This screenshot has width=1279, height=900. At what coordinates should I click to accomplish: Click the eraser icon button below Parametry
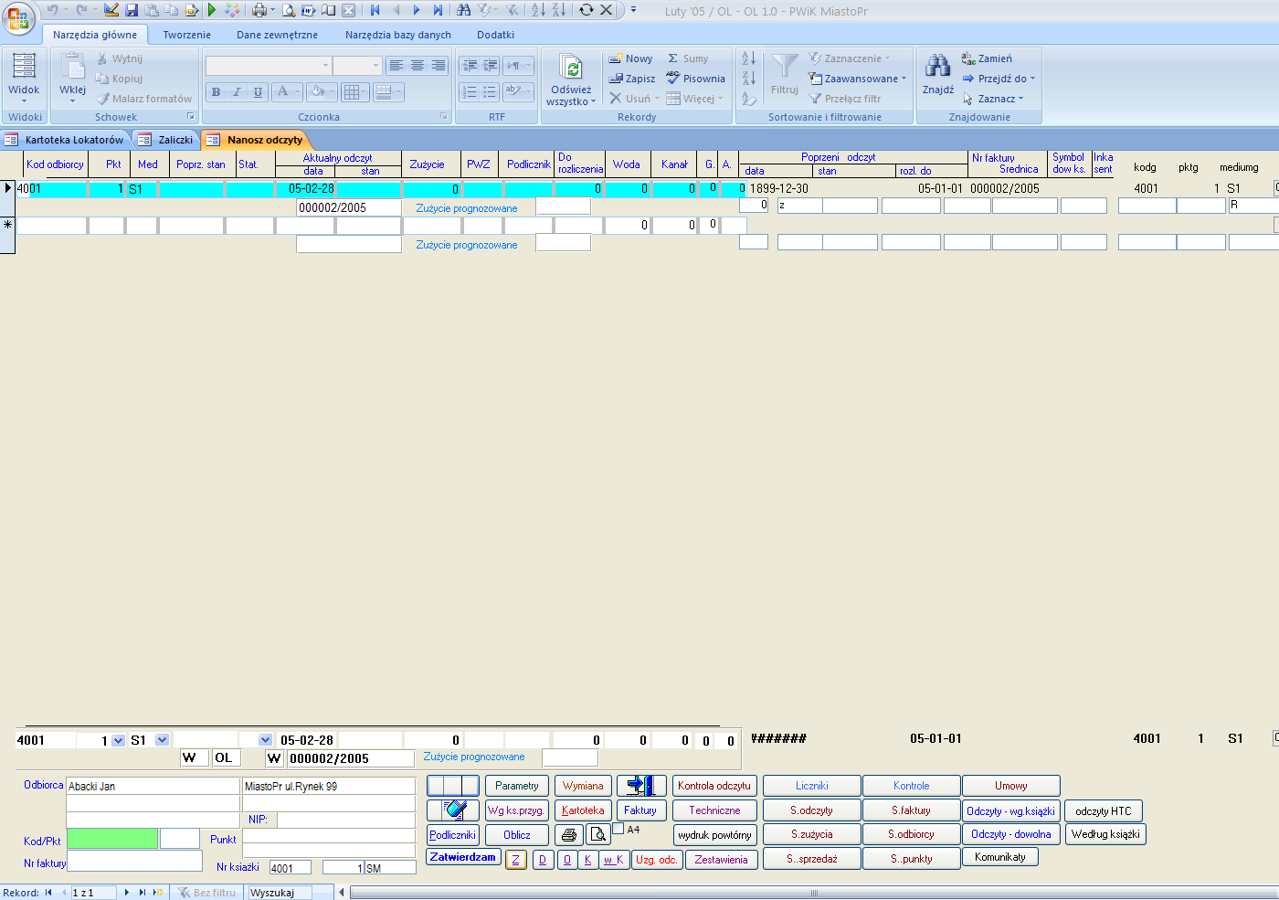click(453, 810)
